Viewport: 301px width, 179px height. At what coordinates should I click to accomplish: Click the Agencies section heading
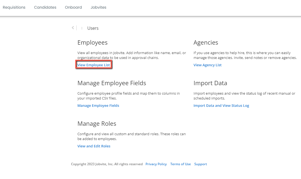(206, 42)
